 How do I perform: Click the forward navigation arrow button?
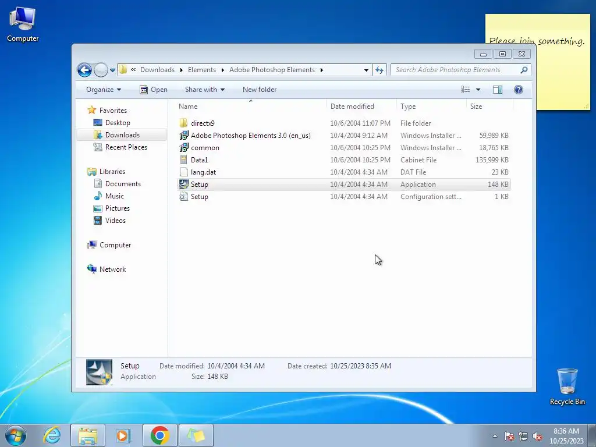pos(101,70)
